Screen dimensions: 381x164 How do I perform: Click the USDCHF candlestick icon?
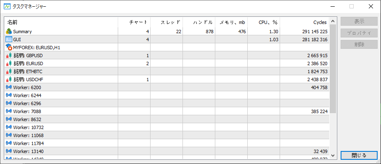click(x=9, y=79)
